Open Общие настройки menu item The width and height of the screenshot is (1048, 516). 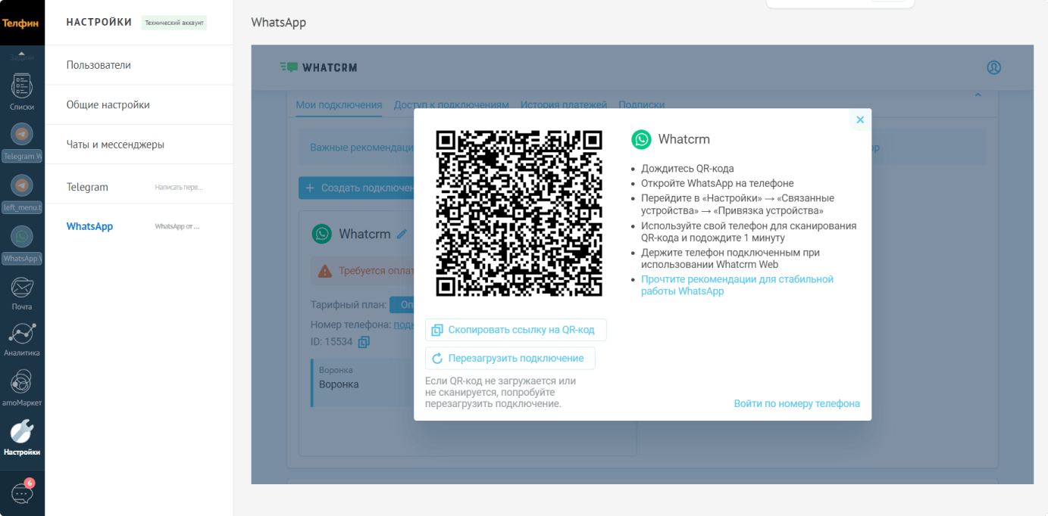(139, 104)
